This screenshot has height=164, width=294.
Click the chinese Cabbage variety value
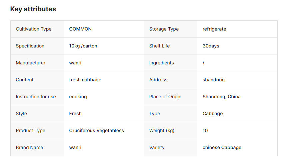pyautogui.click(x=222, y=147)
